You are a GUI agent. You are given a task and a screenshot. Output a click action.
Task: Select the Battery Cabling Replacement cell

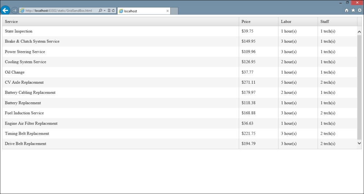tap(120, 92)
